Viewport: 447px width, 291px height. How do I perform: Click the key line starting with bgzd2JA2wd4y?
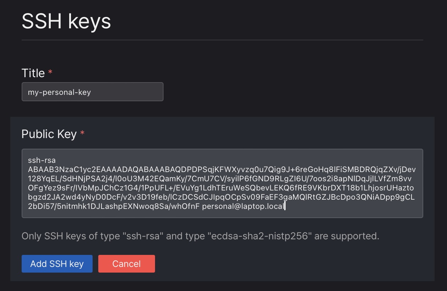221,197
